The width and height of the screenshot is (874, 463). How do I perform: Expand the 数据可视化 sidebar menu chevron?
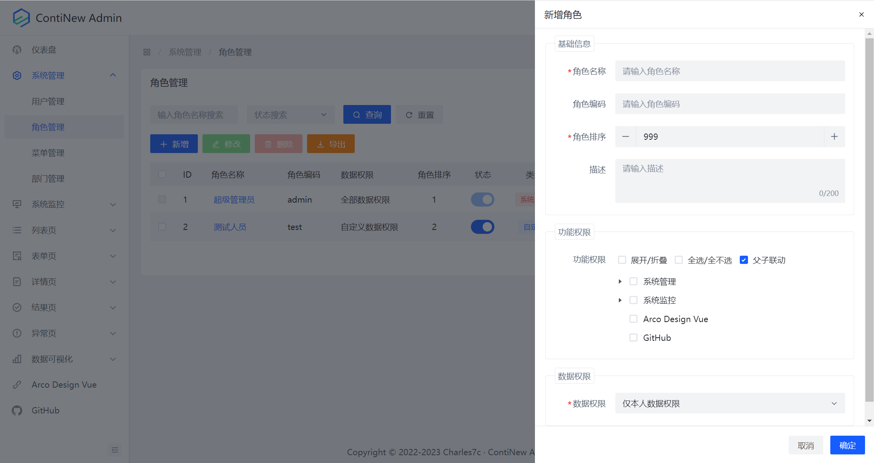[113, 359]
